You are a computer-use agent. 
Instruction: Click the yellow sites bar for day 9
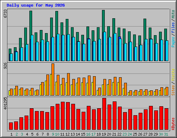51,85
